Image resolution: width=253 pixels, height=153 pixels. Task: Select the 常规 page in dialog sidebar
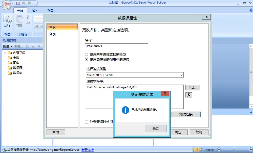tap(62, 27)
